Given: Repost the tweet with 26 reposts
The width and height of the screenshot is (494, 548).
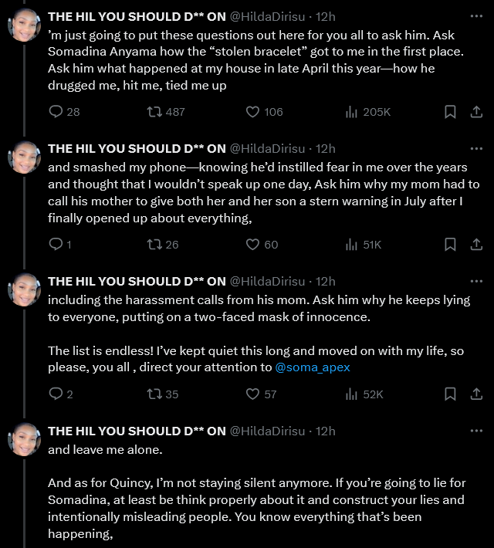Looking at the screenshot, I should [x=154, y=245].
